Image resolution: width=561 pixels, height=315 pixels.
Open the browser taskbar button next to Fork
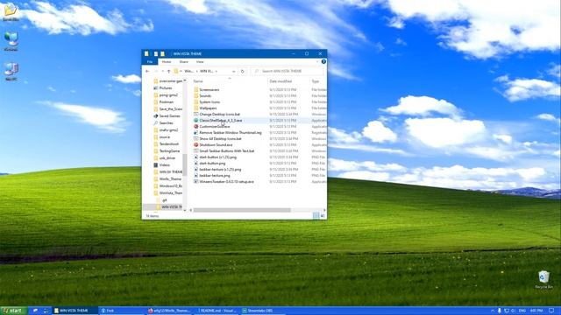click(x=169, y=311)
